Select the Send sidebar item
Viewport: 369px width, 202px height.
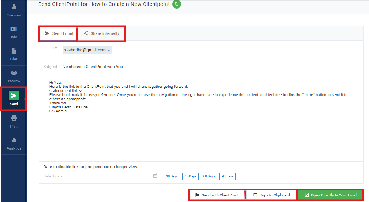pyautogui.click(x=14, y=99)
